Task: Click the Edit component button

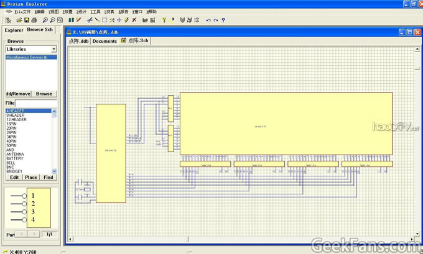Action: 14,177
